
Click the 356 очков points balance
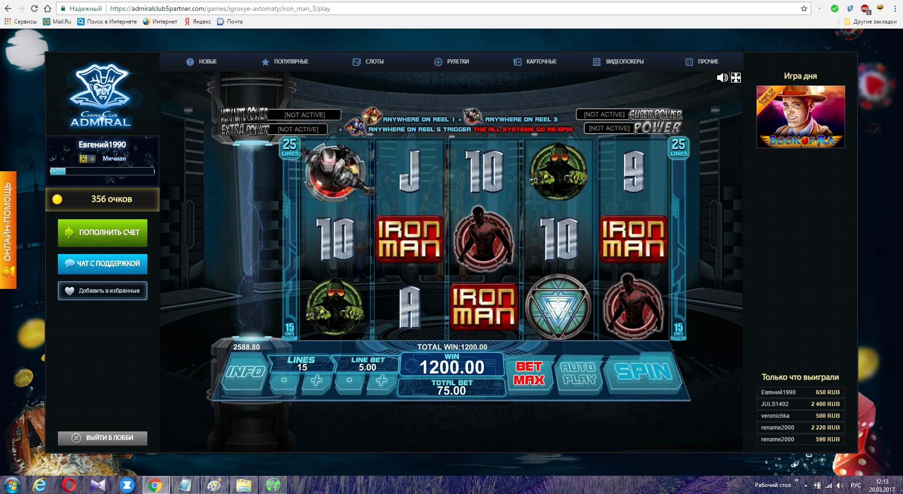(x=103, y=199)
